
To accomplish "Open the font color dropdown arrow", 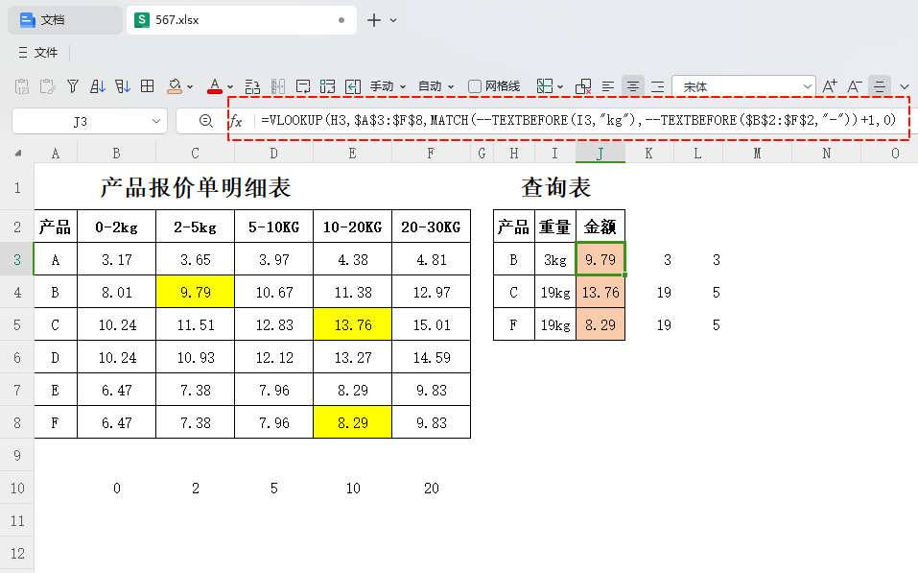I will 230,86.
